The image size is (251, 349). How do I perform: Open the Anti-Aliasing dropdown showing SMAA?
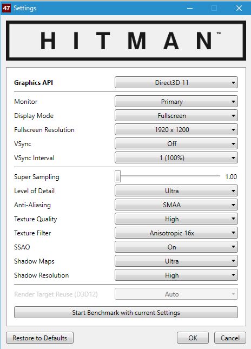click(x=176, y=205)
